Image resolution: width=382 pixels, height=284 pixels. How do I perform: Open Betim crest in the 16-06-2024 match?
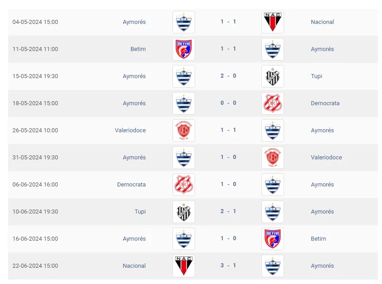point(273,239)
